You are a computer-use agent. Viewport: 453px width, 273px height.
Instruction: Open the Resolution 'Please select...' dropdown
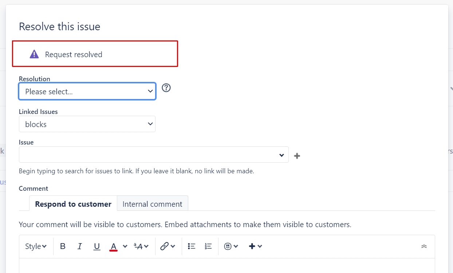click(x=87, y=91)
